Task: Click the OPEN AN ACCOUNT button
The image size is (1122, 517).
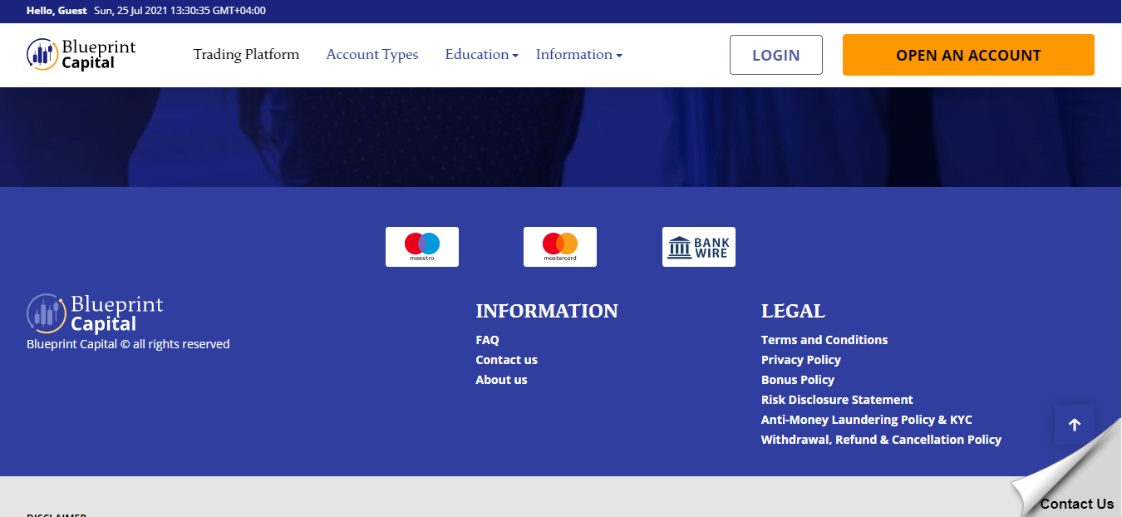Action: 968,55
